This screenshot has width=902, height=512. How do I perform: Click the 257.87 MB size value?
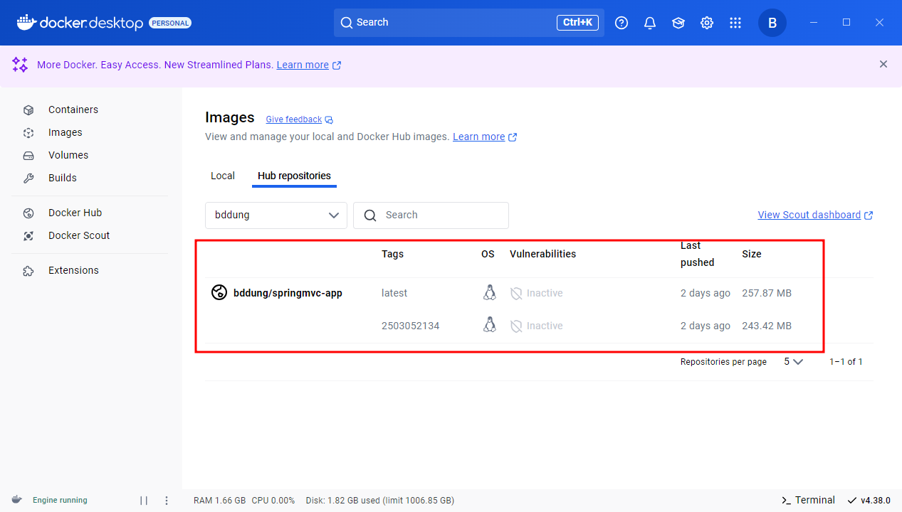coord(767,293)
